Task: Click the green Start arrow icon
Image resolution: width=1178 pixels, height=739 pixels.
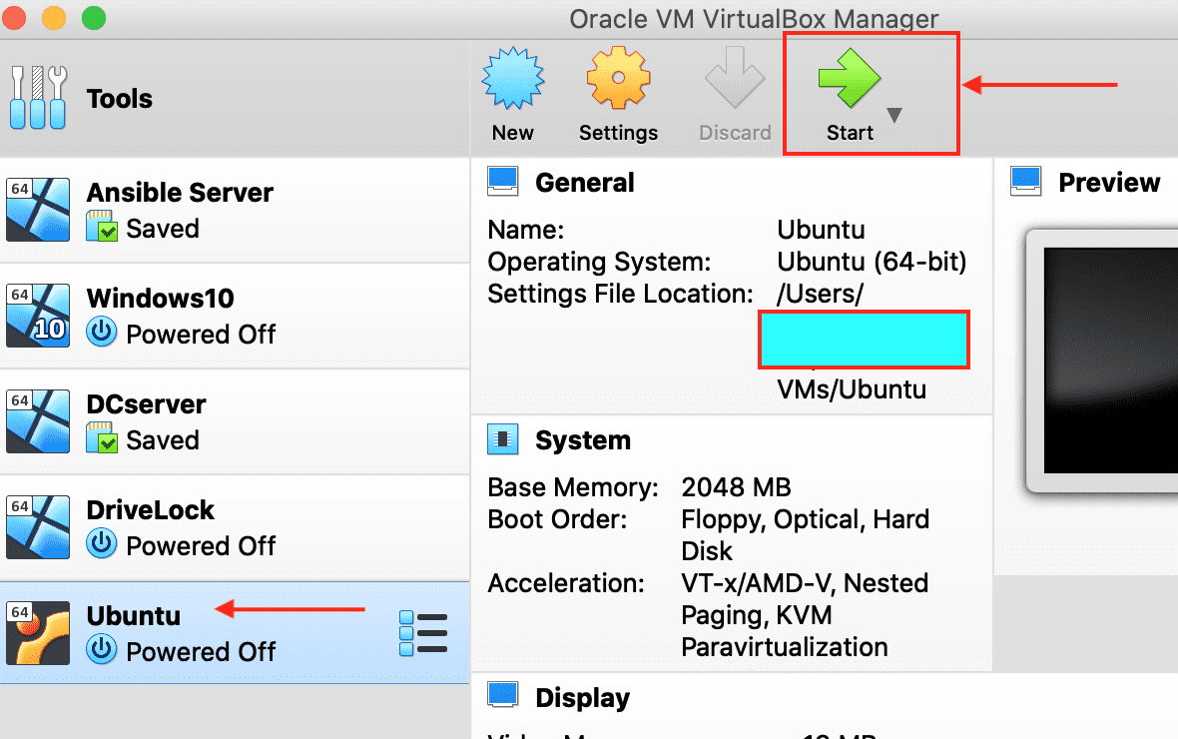Action: coord(849,79)
